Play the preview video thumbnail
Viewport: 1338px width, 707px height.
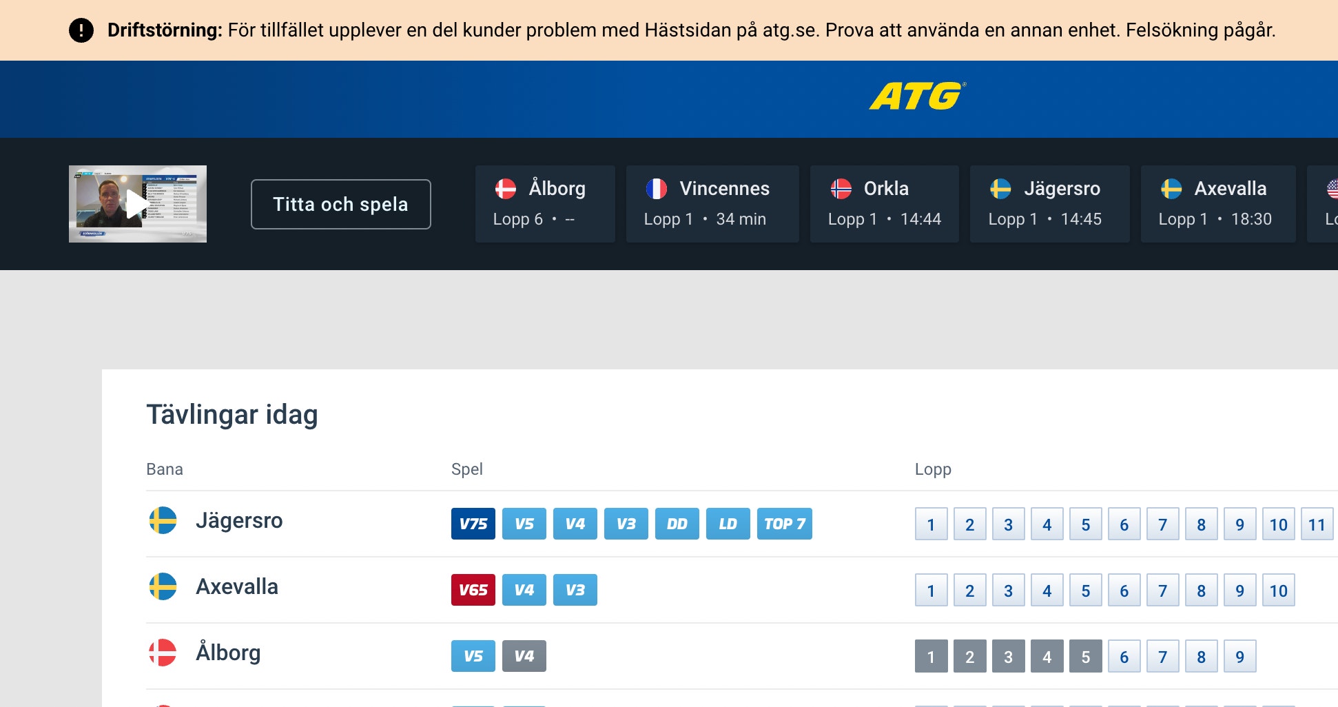pos(136,204)
